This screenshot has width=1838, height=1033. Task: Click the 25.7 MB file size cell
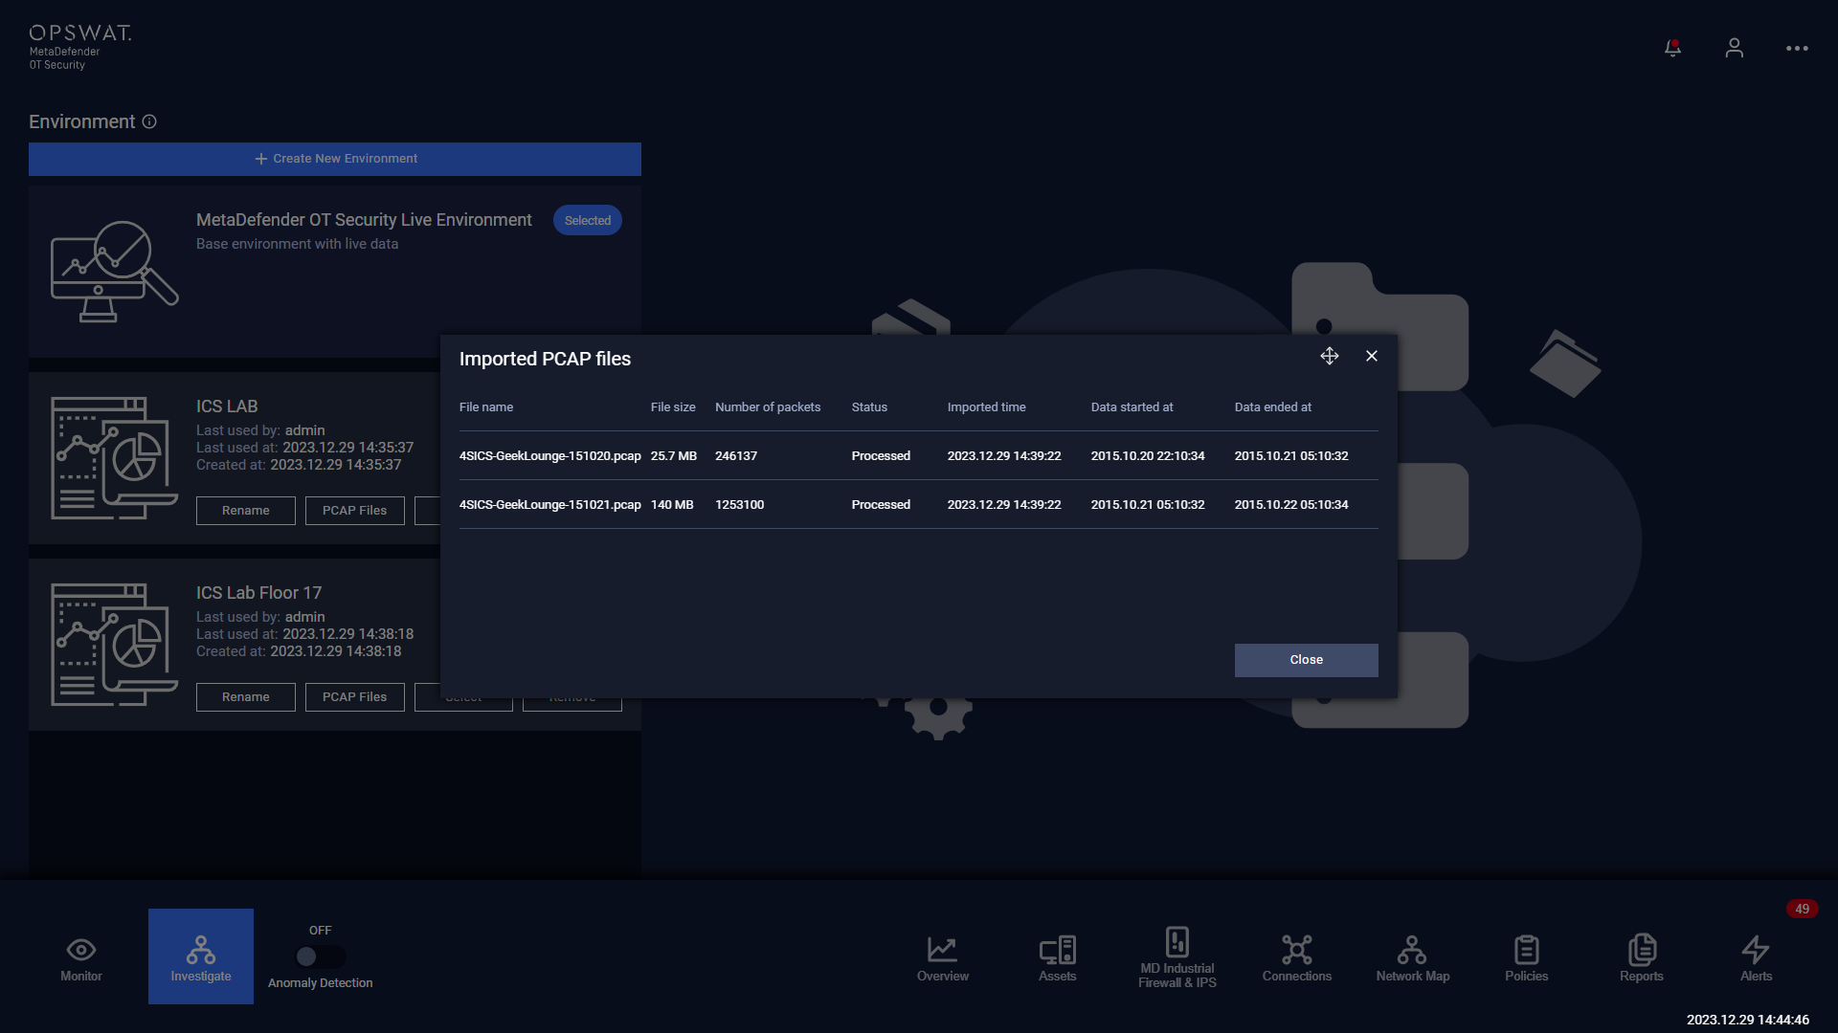click(674, 456)
